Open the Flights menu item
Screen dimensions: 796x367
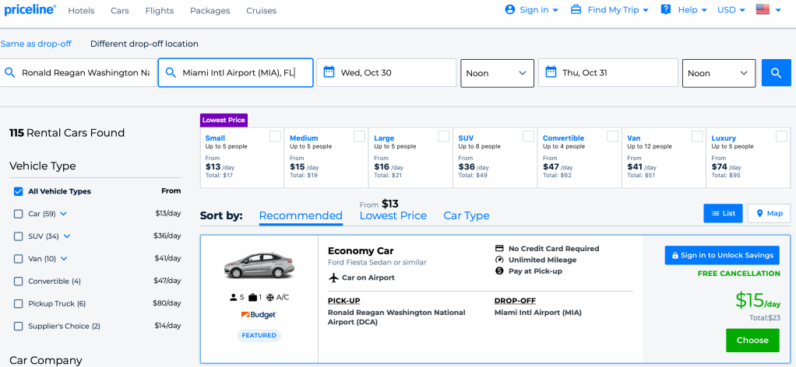(x=159, y=11)
